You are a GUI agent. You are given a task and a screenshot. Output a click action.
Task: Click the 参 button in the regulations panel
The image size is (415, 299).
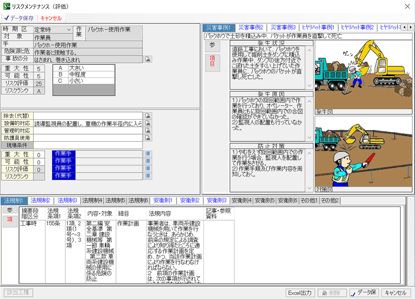tap(10, 210)
